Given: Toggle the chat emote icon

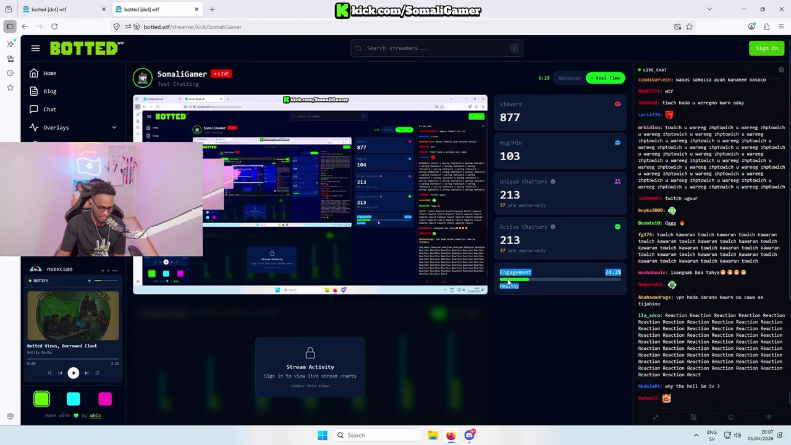Looking at the screenshot, I should click(x=769, y=417).
